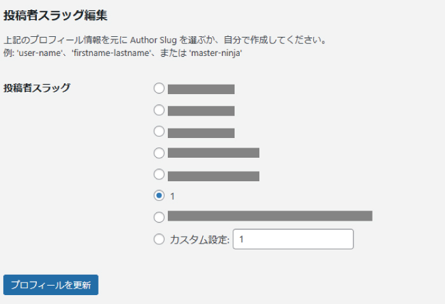The height and width of the screenshot is (304, 445).
Task: Select the second author slug radio option
Action: 159,110
